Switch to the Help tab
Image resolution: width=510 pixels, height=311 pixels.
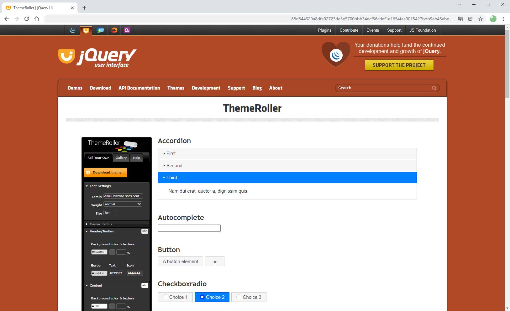click(136, 158)
